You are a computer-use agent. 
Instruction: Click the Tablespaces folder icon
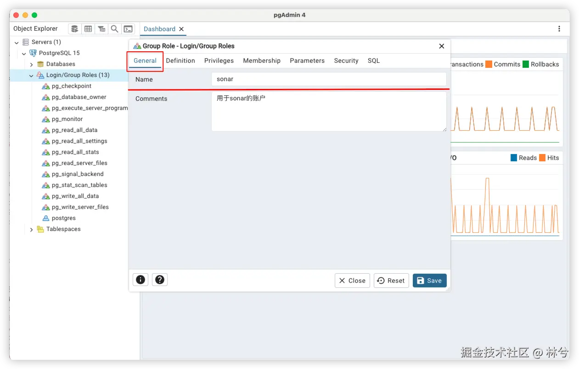point(40,229)
